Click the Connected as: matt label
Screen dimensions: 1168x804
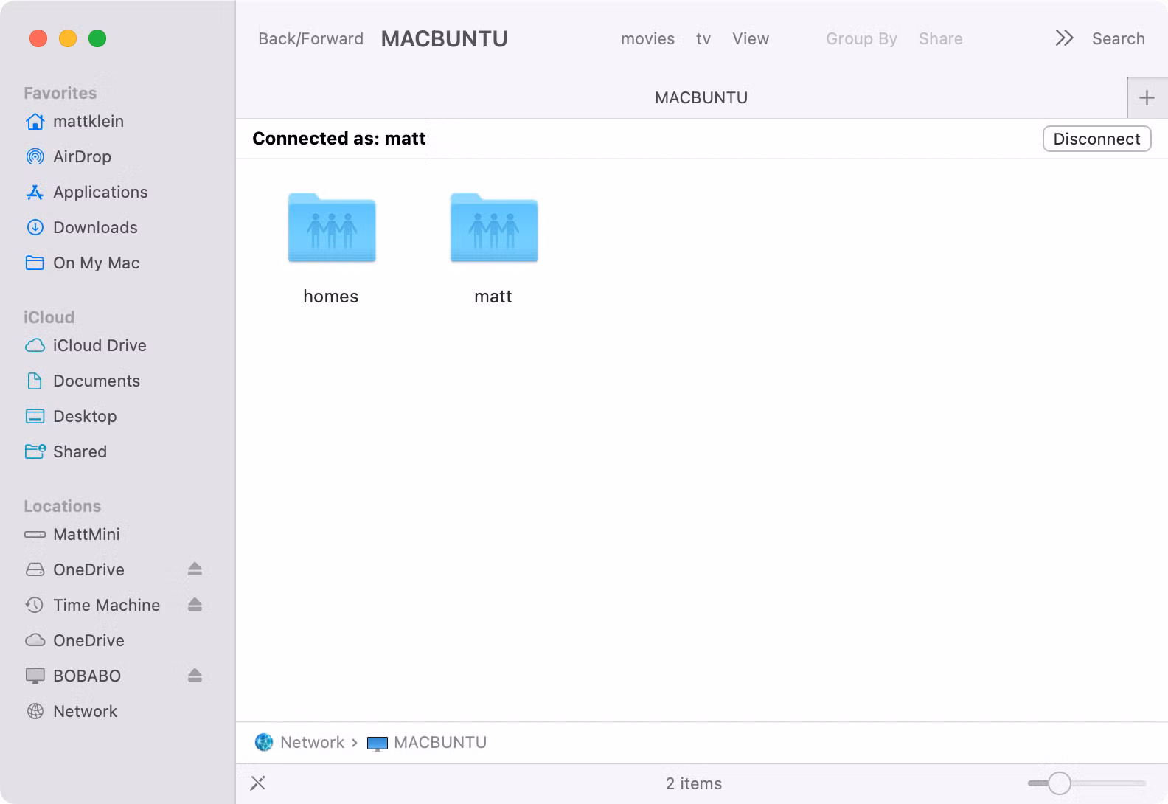point(339,138)
